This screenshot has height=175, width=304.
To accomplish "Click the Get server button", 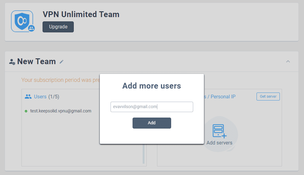I will click(268, 97).
